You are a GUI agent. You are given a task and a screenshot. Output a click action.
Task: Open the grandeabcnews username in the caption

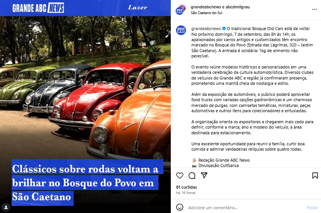[x=206, y=29]
